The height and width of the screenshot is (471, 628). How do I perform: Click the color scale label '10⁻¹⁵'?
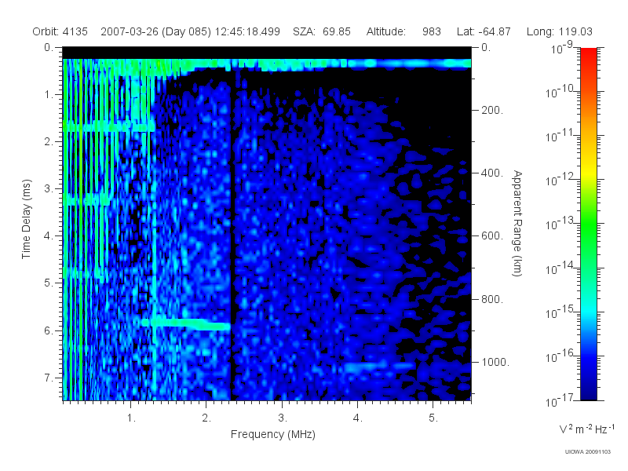tap(560, 312)
